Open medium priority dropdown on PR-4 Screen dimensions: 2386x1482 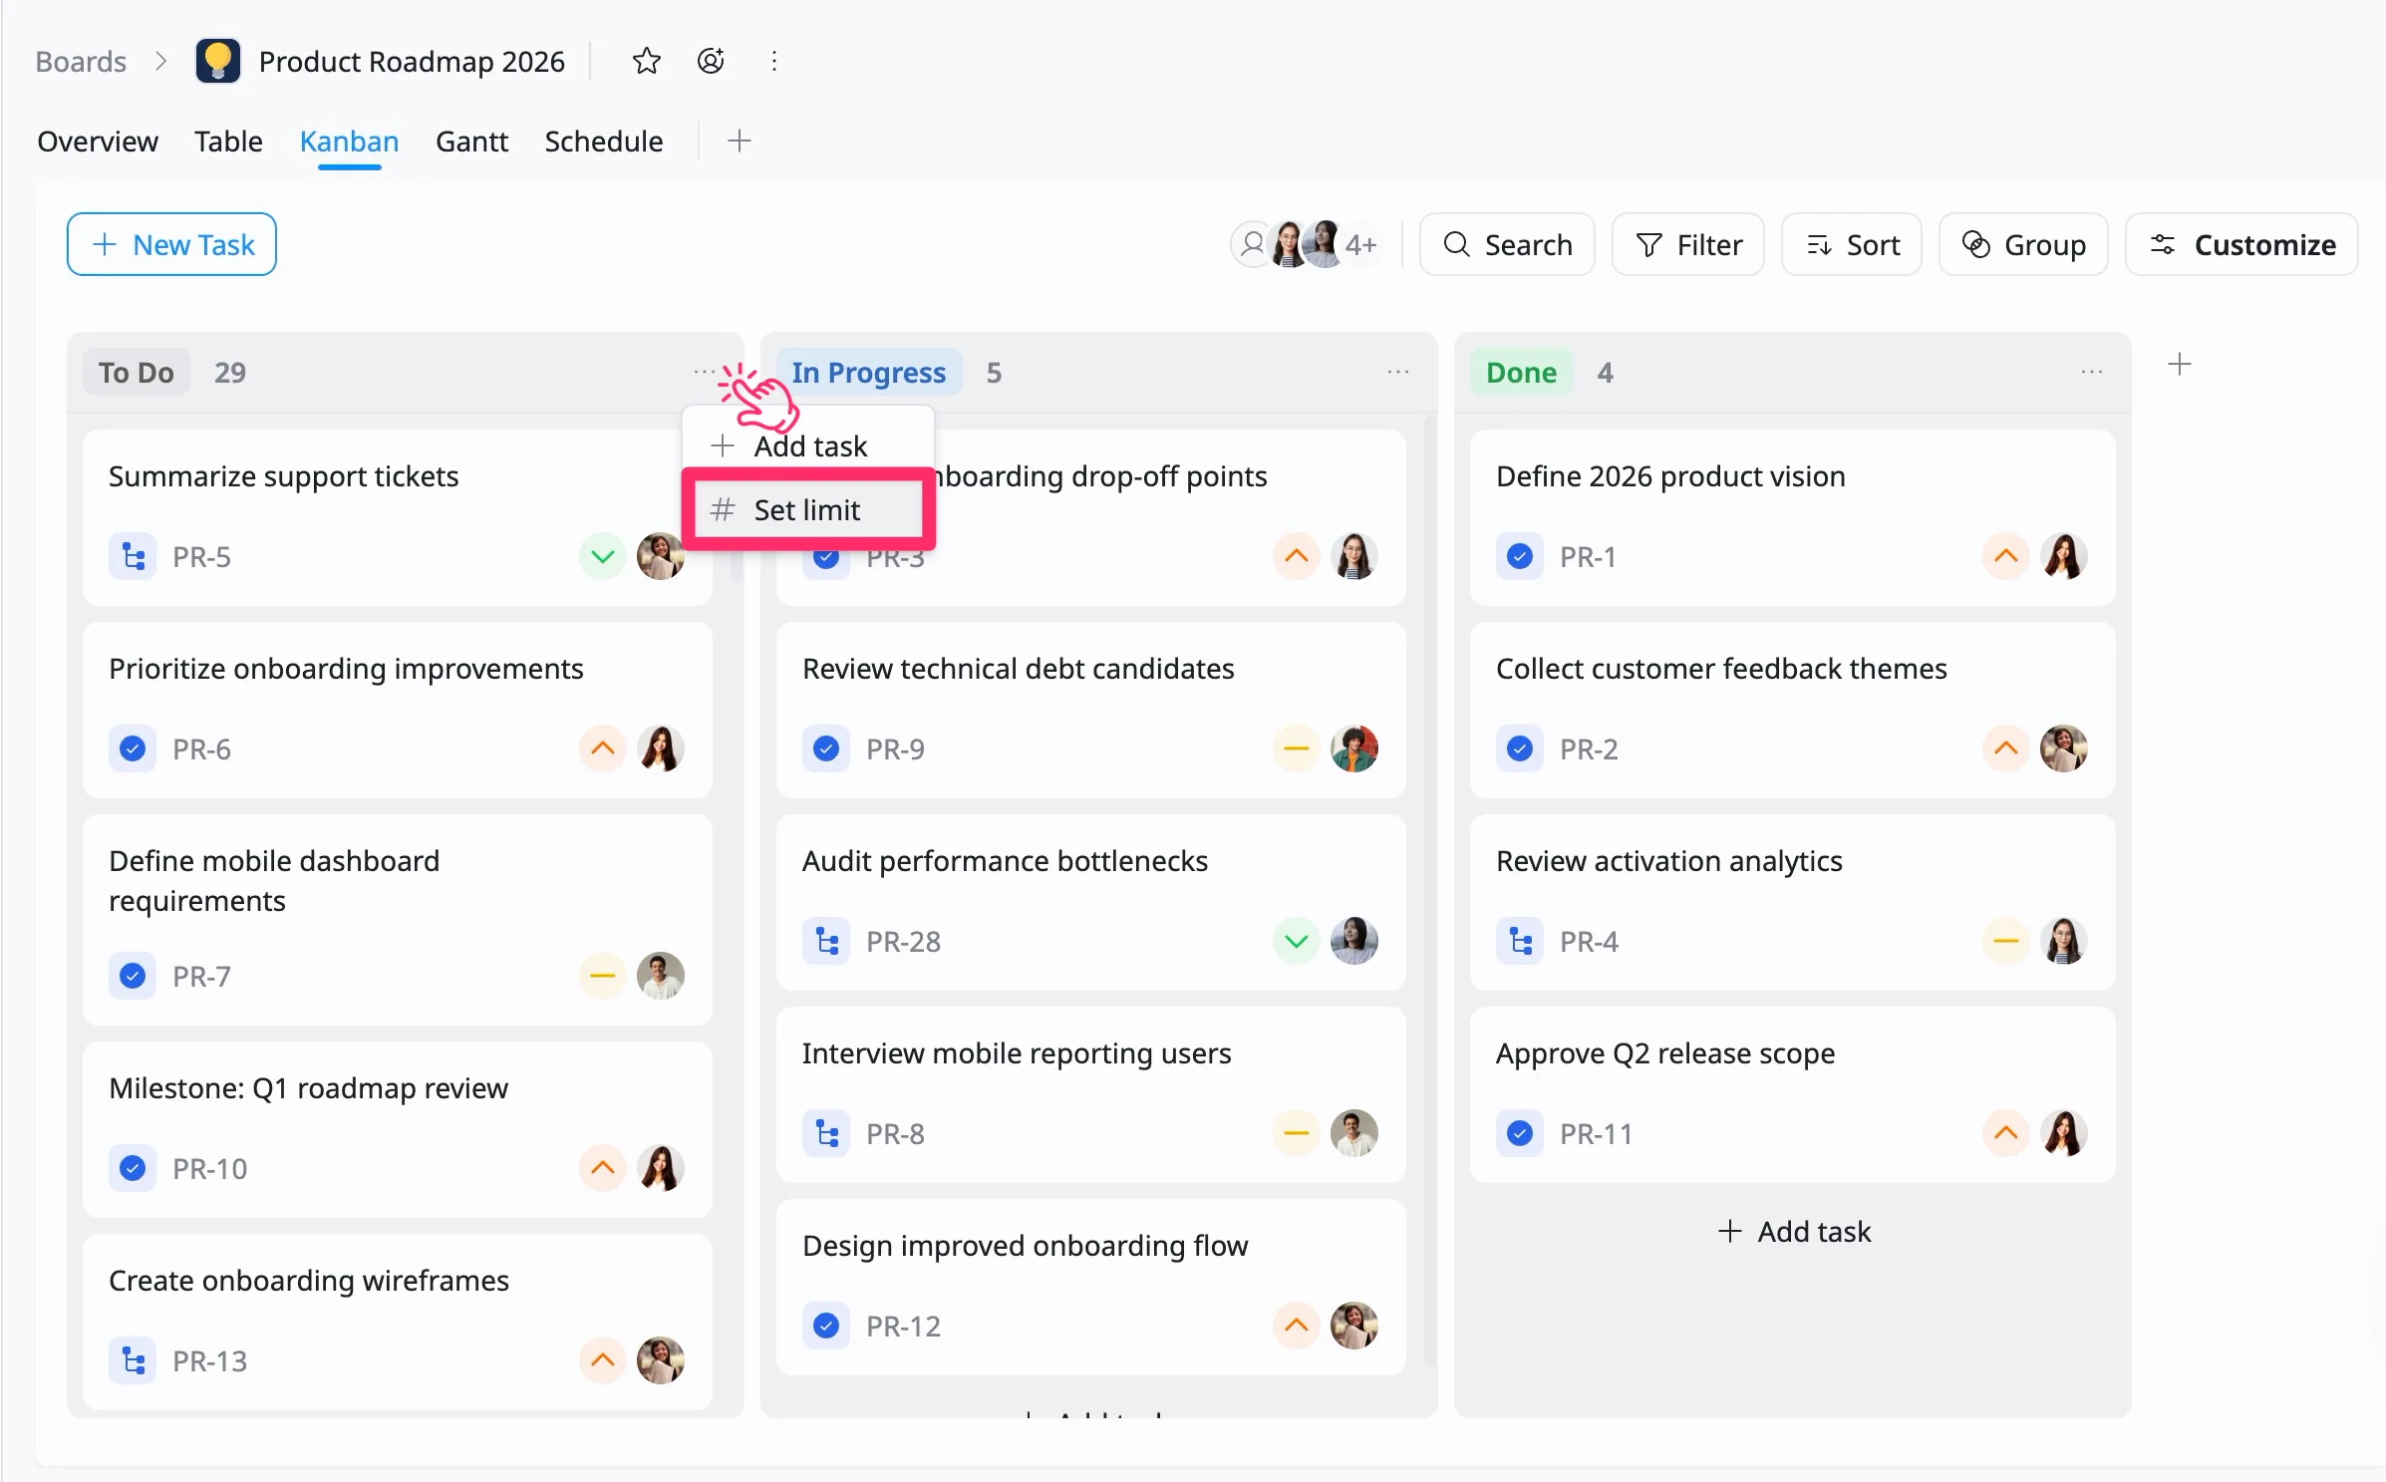[2006, 941]
